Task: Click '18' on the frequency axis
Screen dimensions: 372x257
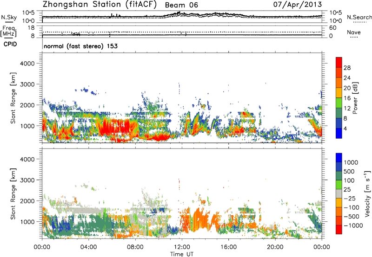Action: coord(31,28)
